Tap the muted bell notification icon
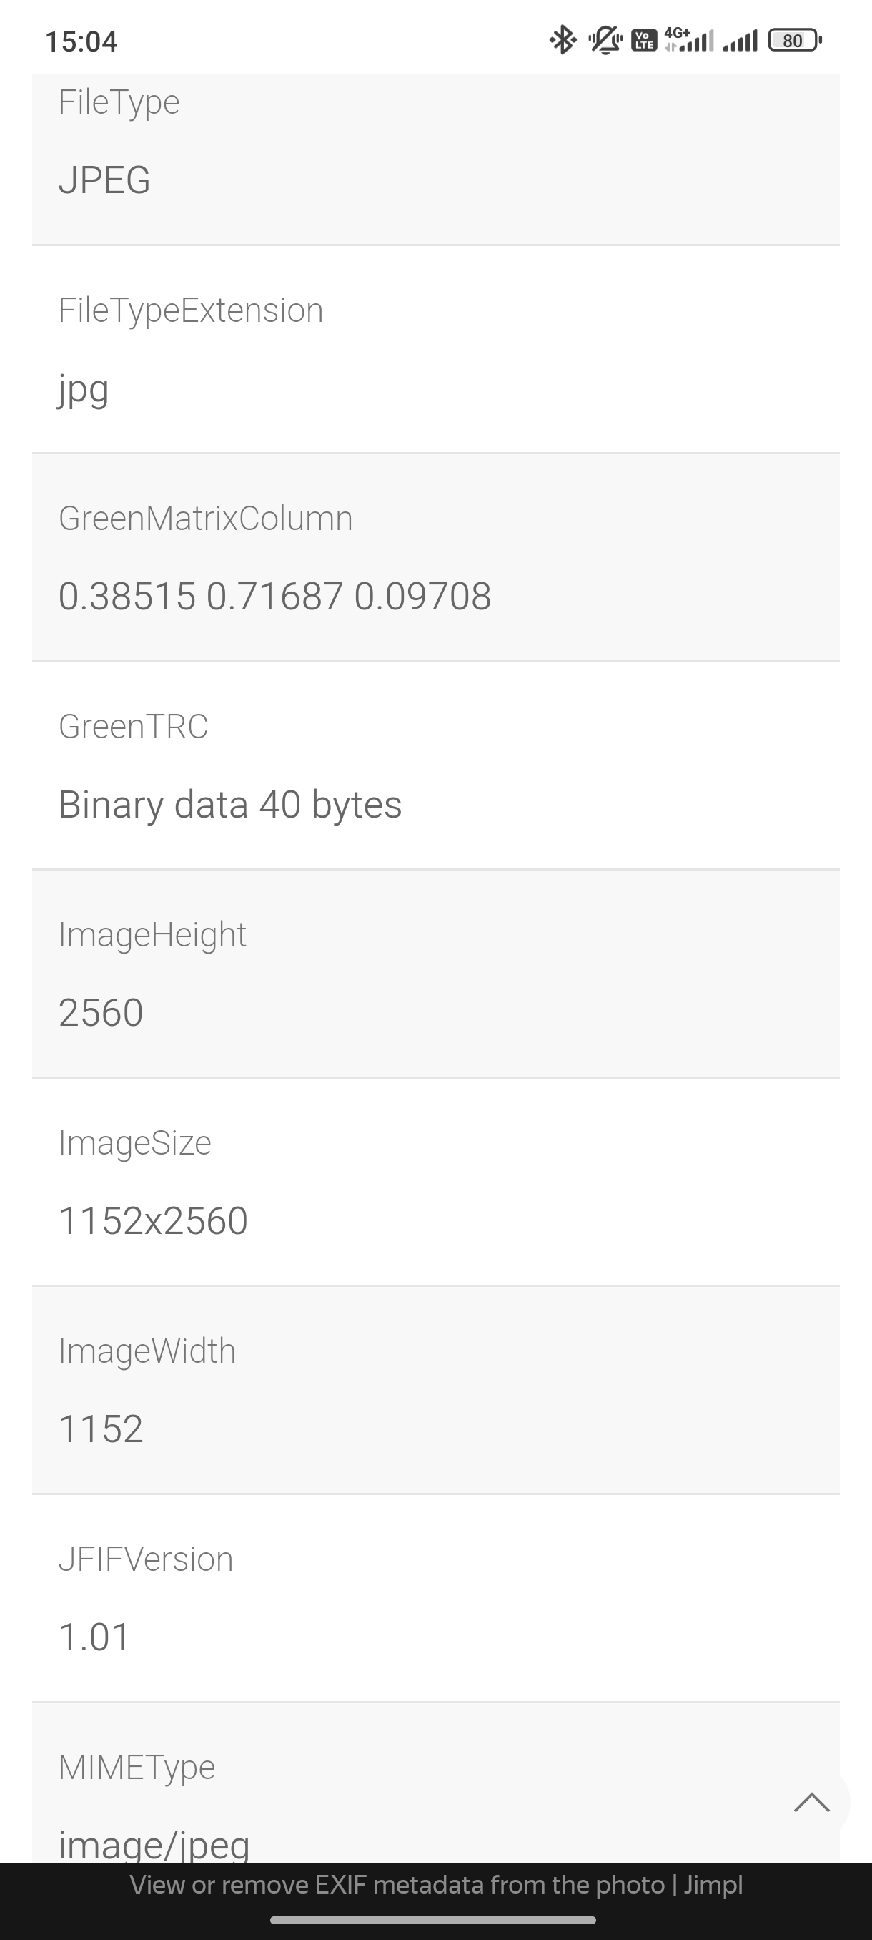The image size is (872, 1940). tap(605, 40)
